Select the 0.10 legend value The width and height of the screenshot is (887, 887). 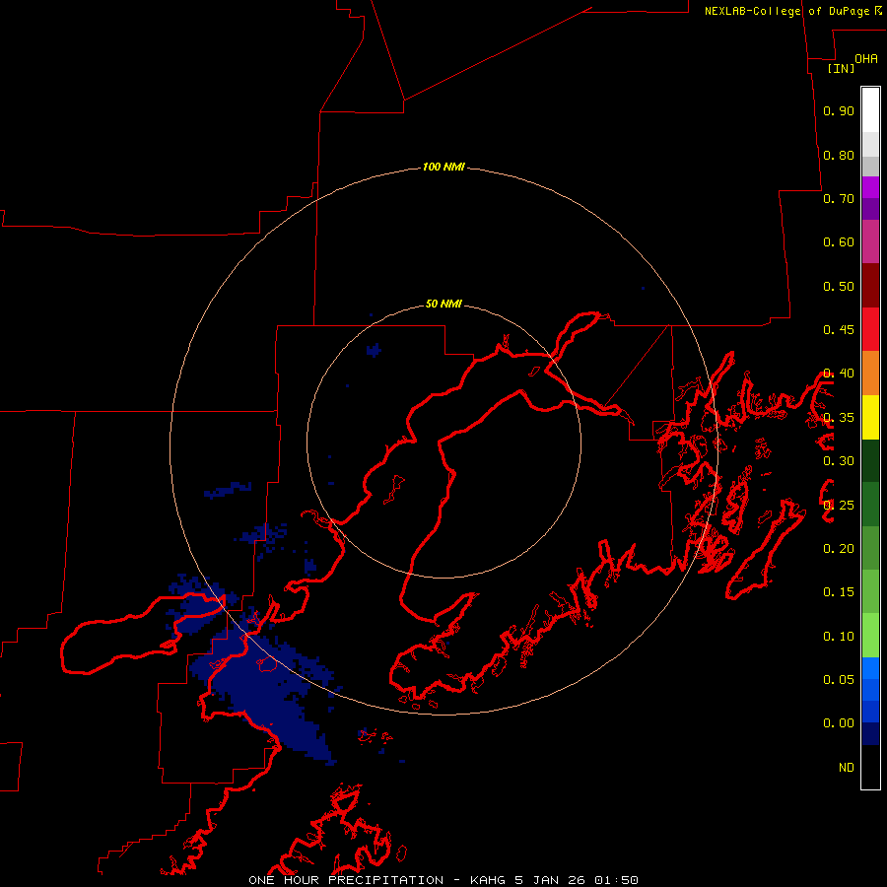839,637
